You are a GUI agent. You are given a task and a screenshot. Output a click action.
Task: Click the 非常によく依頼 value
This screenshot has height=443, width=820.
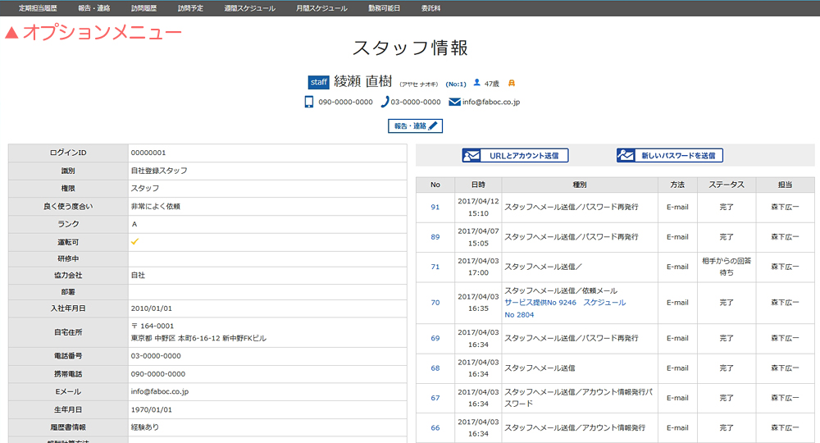point(155,207)
